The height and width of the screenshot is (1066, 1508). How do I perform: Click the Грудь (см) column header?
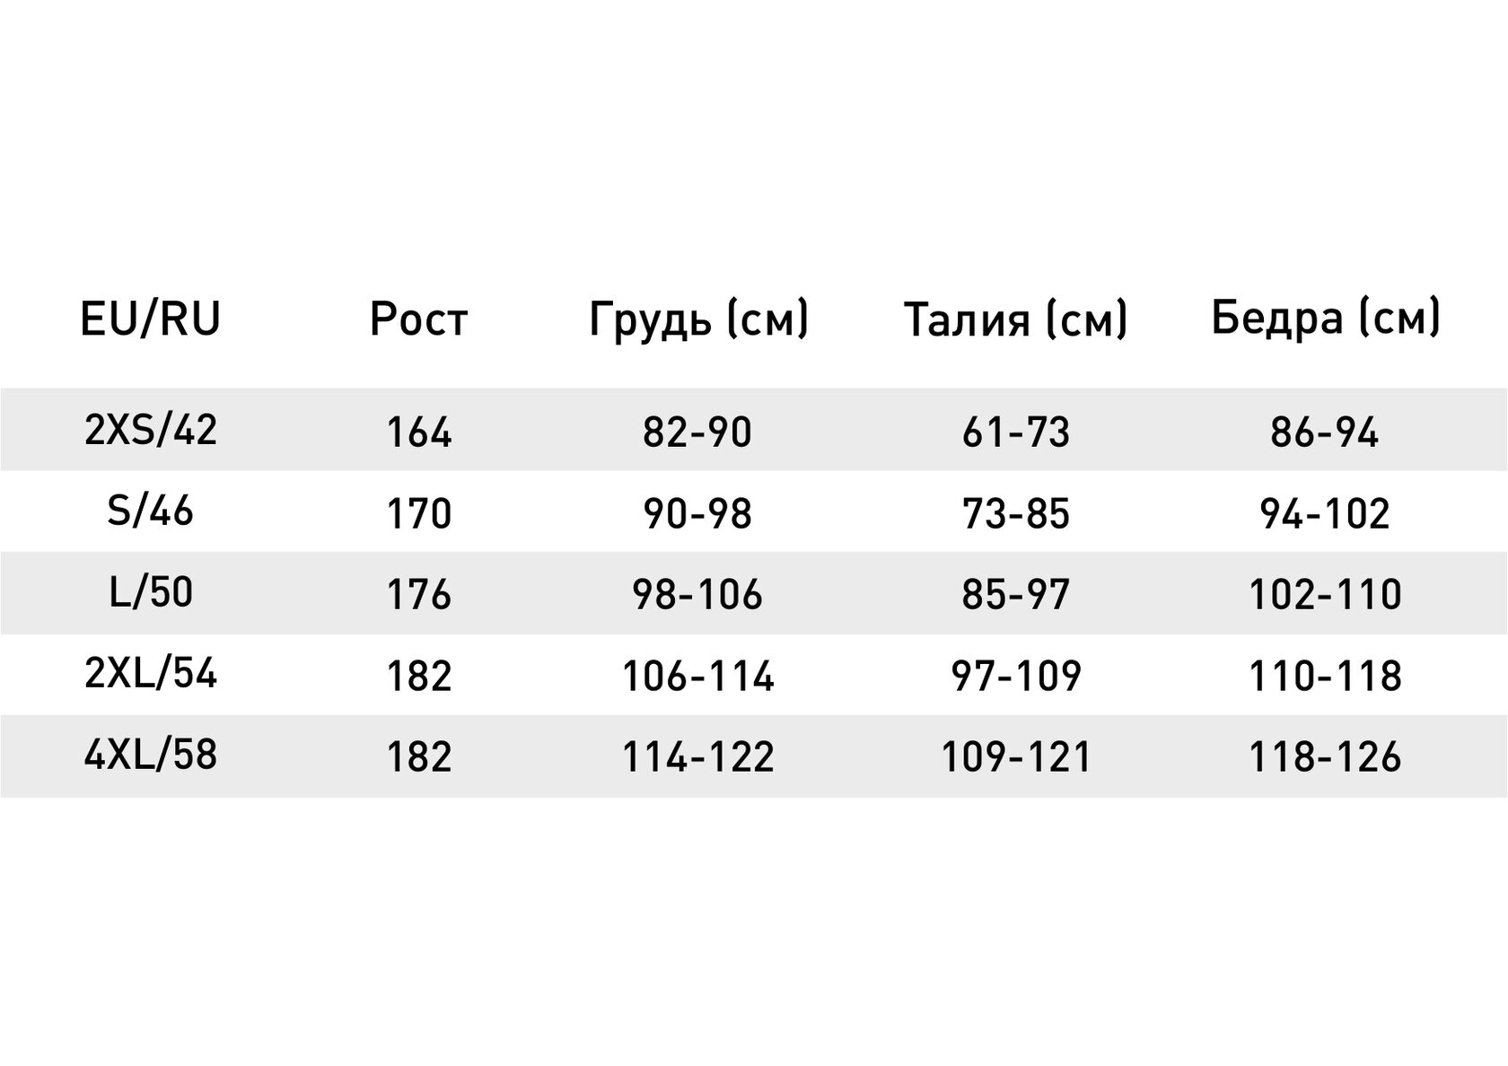click(698, 319)
